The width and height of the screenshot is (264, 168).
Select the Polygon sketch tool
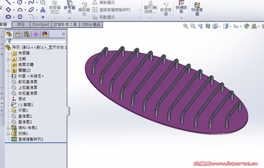(x=20, y=17)
